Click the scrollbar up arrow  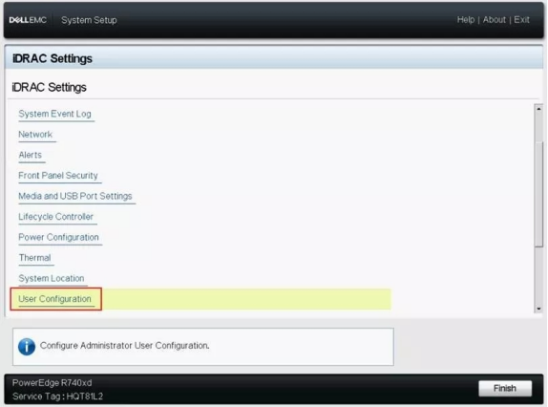pyautogui.click(x=538, y=109)
